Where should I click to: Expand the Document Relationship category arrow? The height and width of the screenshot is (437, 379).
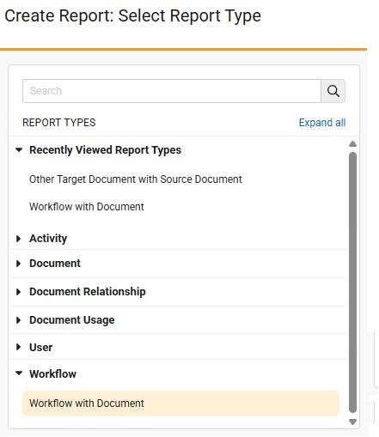tap(19, 292)
